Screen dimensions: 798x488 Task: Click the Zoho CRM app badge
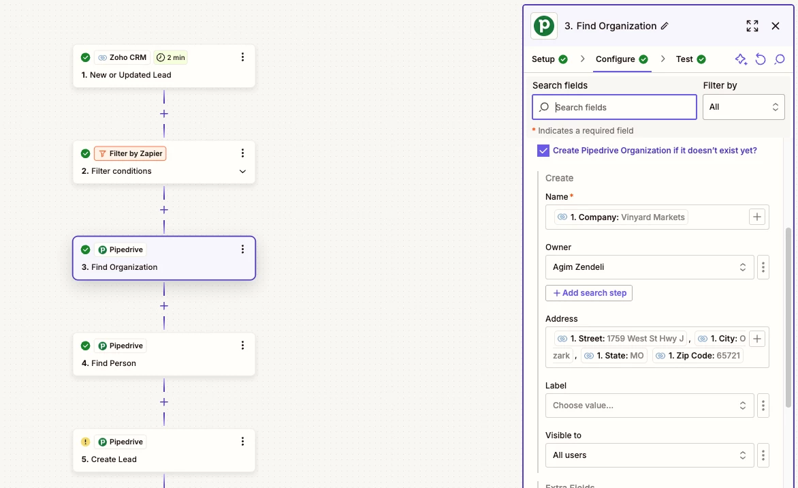122,57
